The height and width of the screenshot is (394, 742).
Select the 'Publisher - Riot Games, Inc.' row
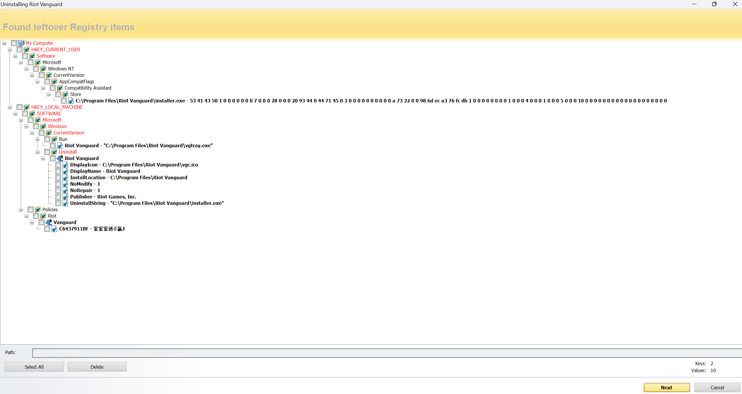tap(103, 197)
